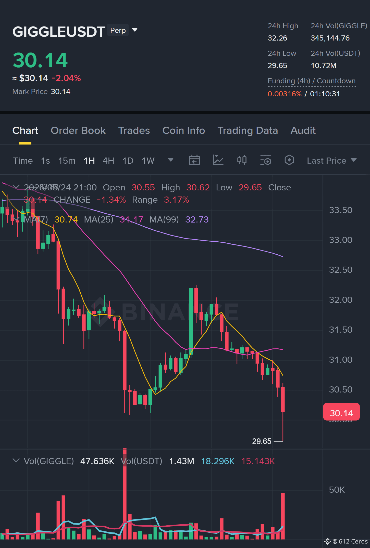The image size is (370, 548).
Task: Expand more time intervals dropdown arrow
Action: (x=171, y=160)
